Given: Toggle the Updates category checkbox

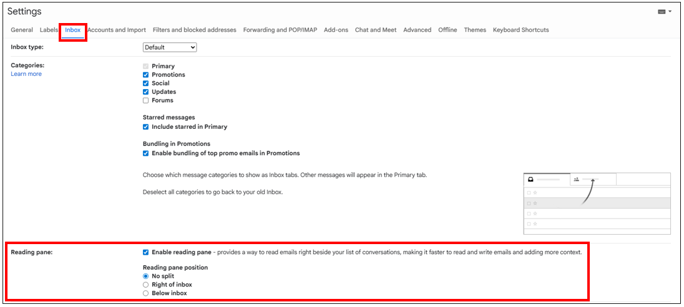Looking at the screenshot, I should pyautogui.click(x=146, y=92).
